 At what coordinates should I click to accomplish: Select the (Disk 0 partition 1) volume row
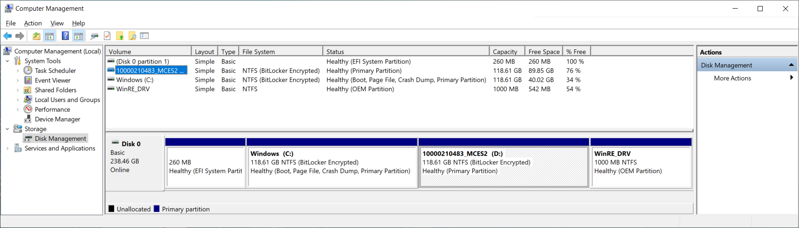142,61
